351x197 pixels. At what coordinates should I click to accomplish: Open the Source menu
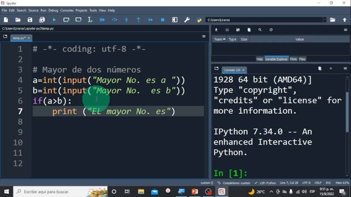click(33, 10)
